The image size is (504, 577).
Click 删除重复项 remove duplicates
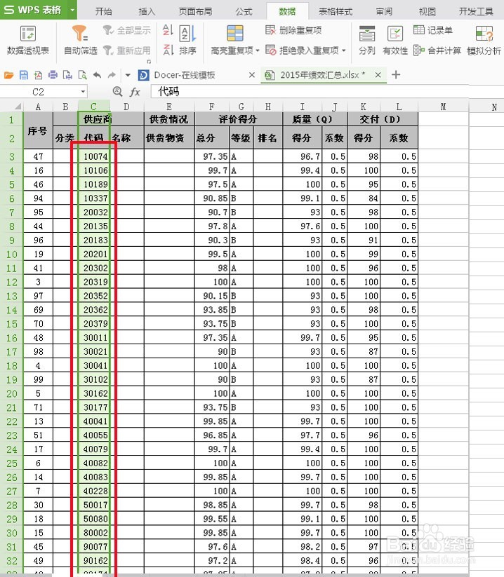[293, 30]
